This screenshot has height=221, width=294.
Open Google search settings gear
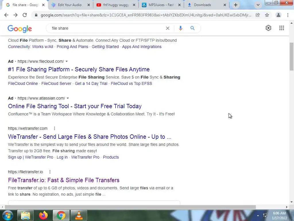tap(268, 28)
